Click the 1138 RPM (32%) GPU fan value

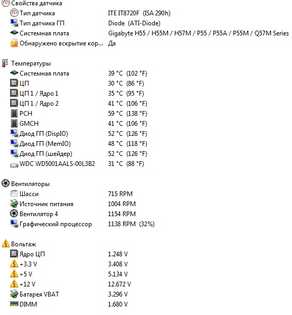131,224
